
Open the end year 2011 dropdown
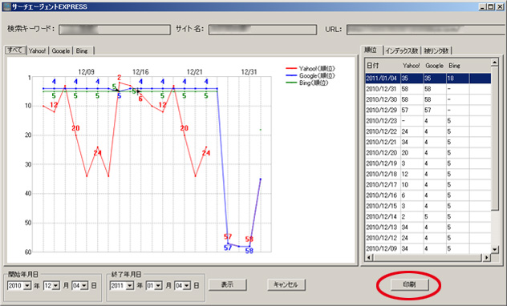(x=130, y=286)
